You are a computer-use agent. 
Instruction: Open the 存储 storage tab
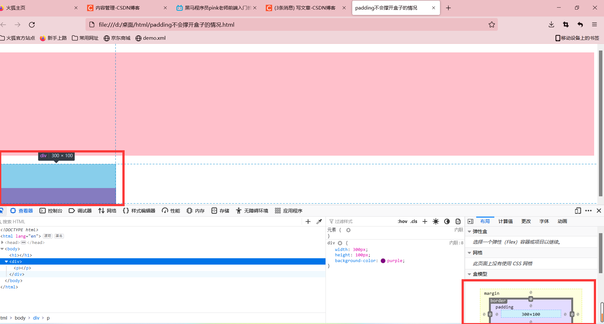click(220, 211)
